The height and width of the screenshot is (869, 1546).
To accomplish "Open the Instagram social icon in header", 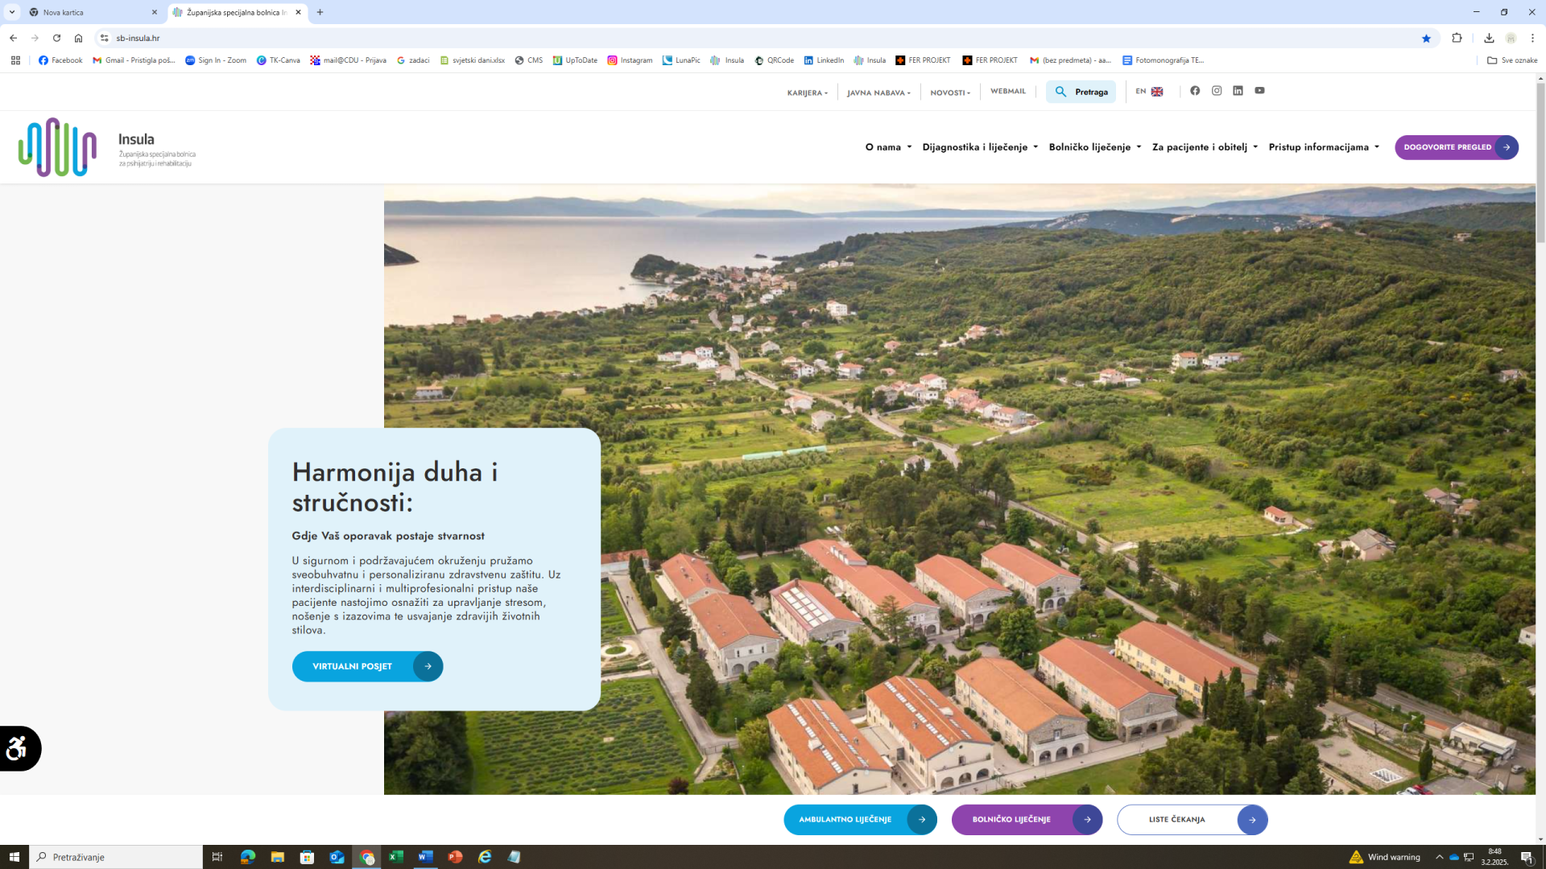I will [1217, 91].
